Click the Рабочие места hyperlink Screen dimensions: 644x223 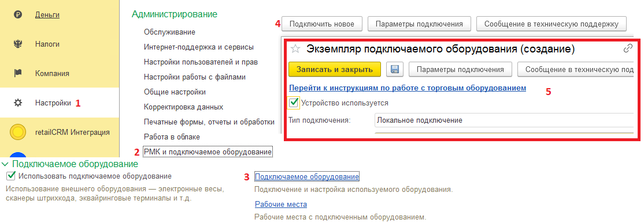coord(281,204)
